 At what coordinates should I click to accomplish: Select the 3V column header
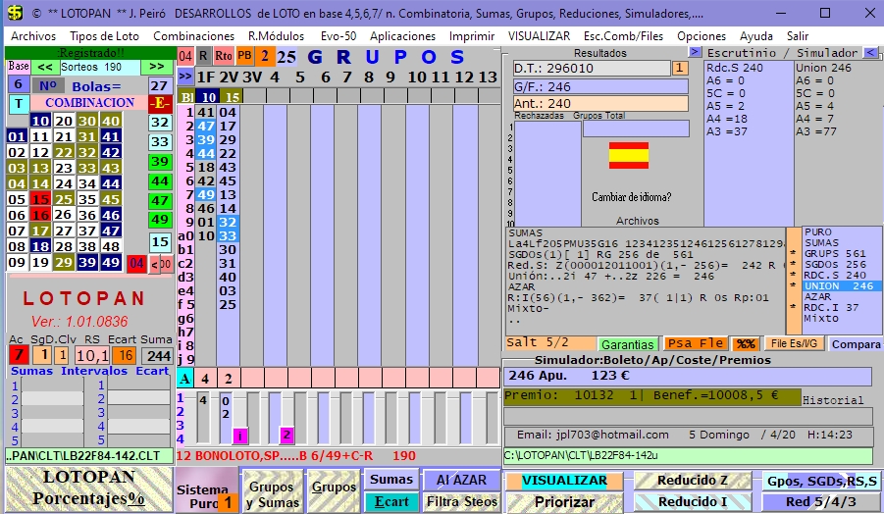tap(252, 77)
